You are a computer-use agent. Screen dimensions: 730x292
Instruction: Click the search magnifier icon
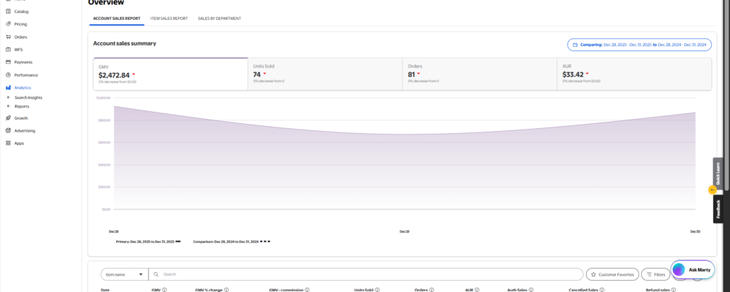tap(156, 274)
